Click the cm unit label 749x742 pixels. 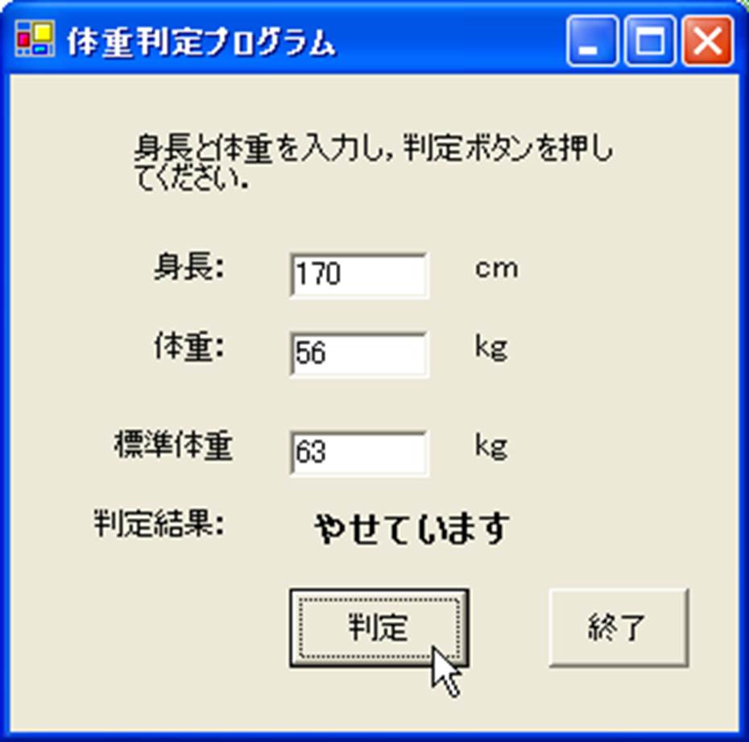pos(496,268)
